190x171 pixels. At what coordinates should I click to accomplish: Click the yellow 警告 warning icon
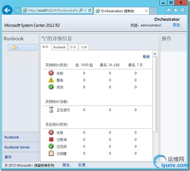(51, 80)
